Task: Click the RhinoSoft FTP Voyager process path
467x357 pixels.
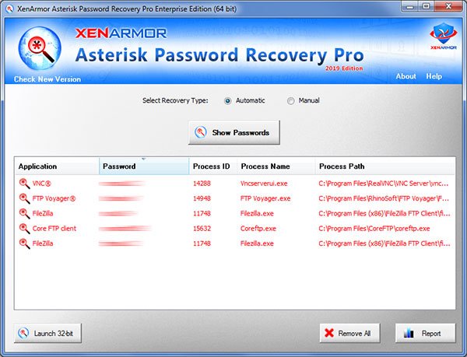Action: pyautogui.click(x=384, y=198)
